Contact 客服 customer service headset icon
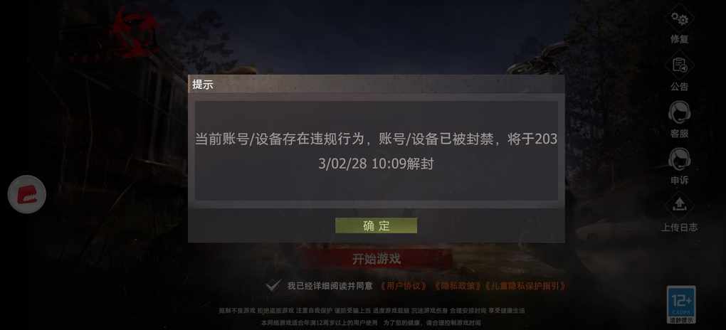The width and height of the screenshot is (726, 330). click(x=679, y=113)
